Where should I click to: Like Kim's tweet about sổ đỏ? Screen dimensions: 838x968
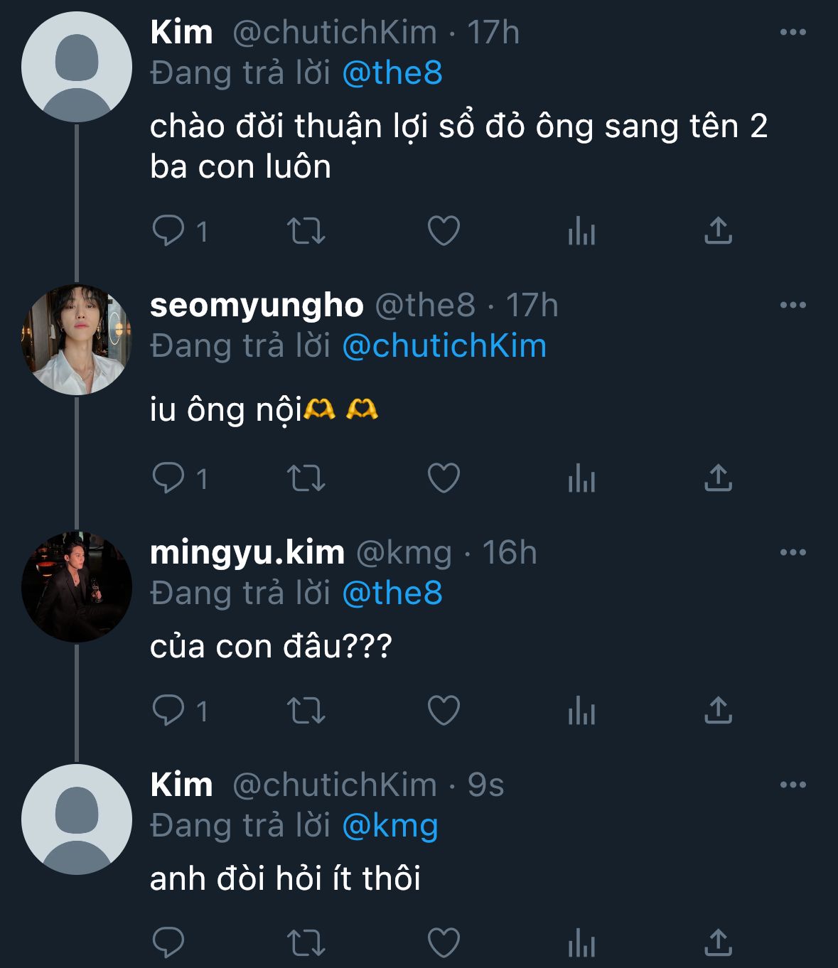pyautogui.click(x=444, y=231)
